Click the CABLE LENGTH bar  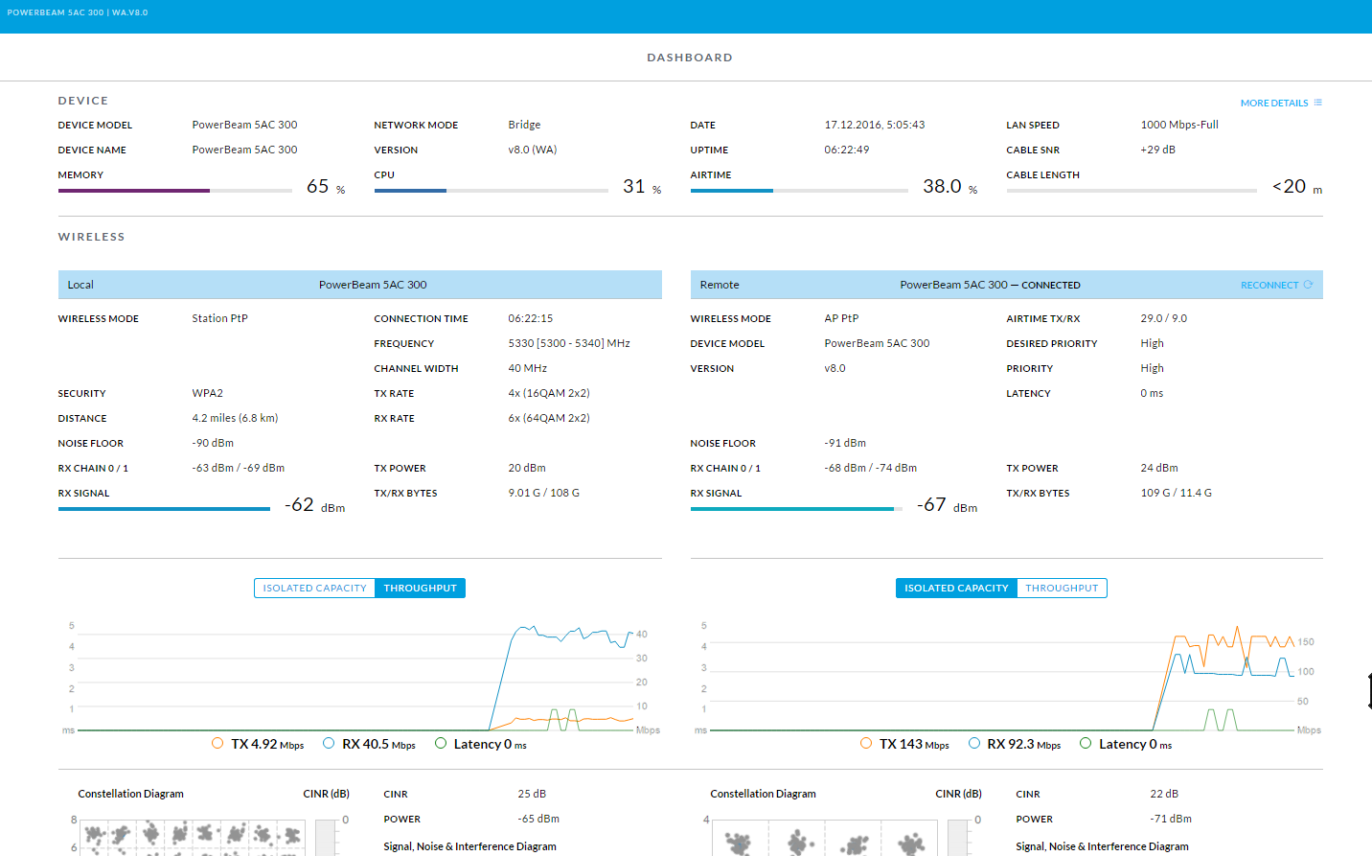1132,191
